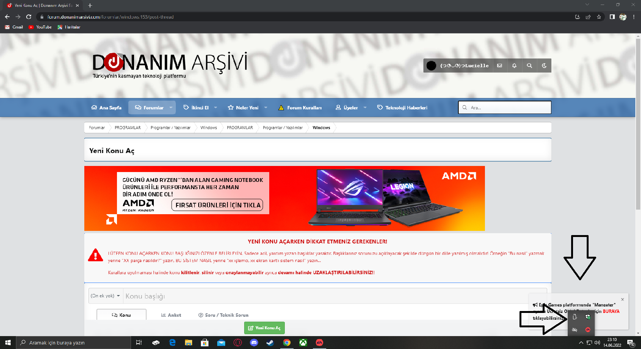Open Steam from the taskbar
This screenshot has height=349, width=641.
pyautogui.click(x=270, y=343)
